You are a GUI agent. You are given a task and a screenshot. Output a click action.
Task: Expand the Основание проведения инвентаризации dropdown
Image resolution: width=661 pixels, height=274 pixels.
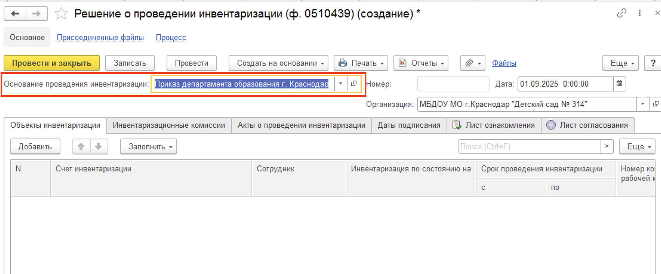(341, 84)
